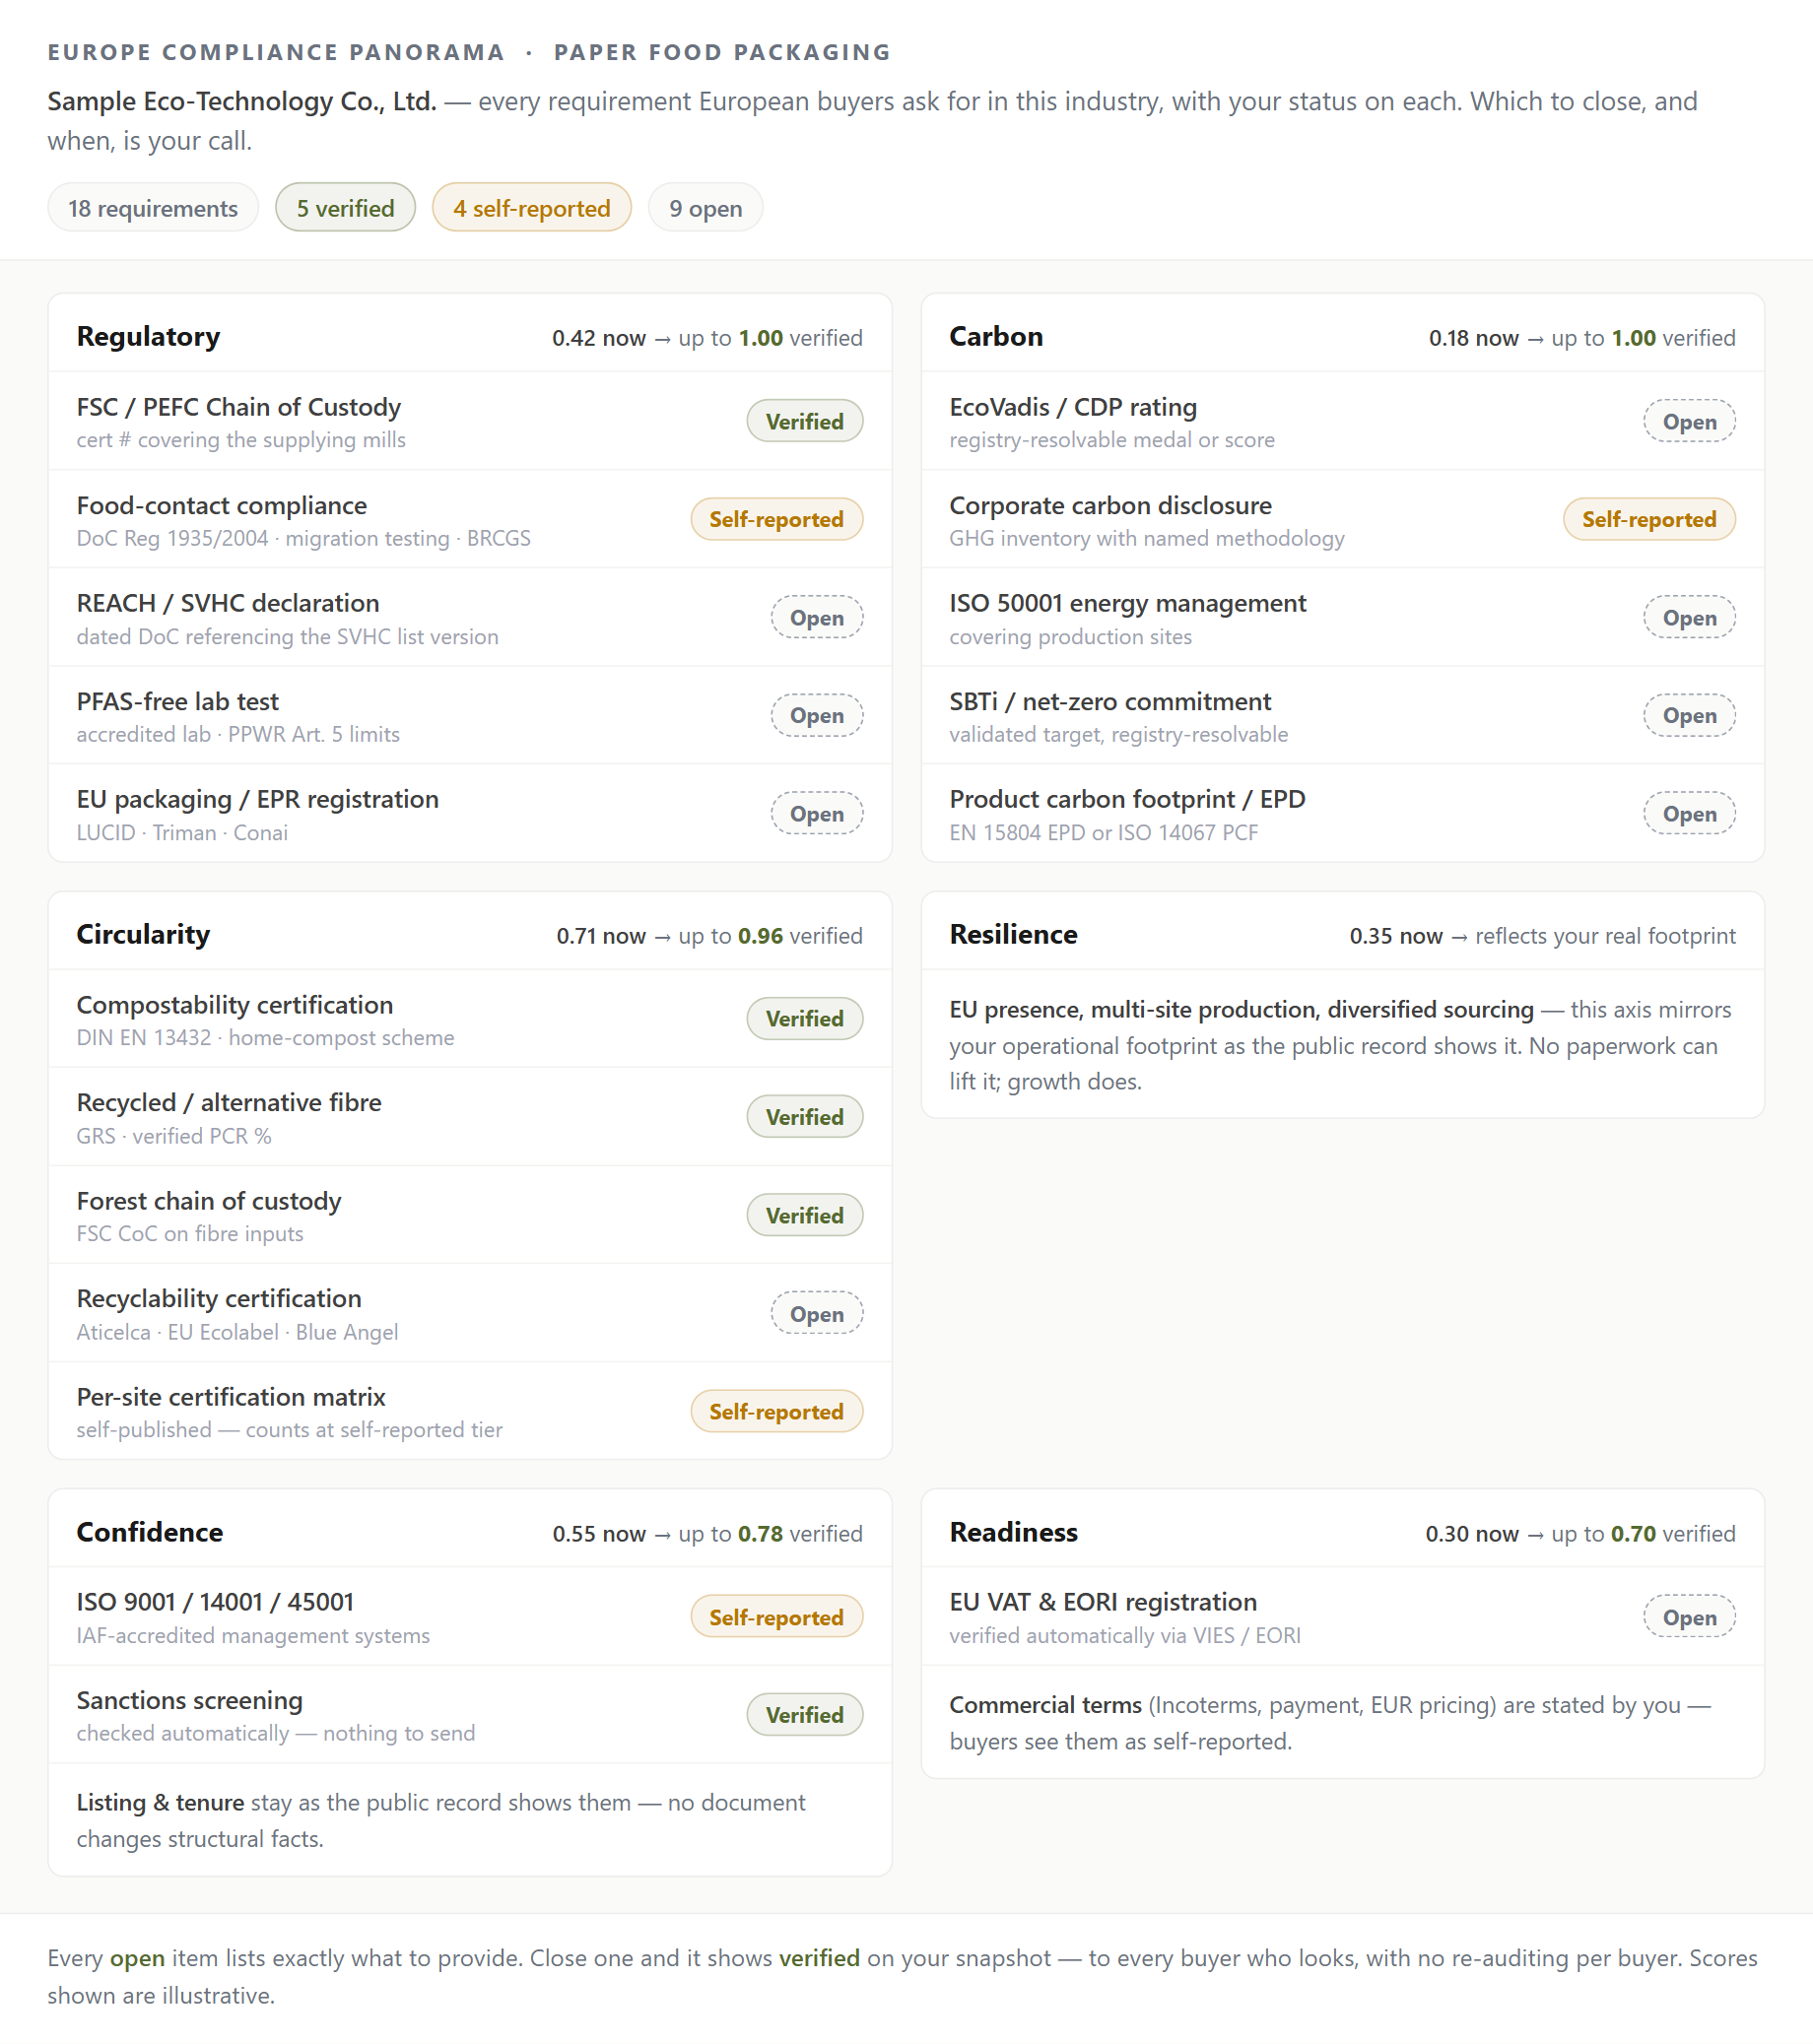Click the Confidence card heading
1813x2044 pixels.
(x=149, y=1532)
